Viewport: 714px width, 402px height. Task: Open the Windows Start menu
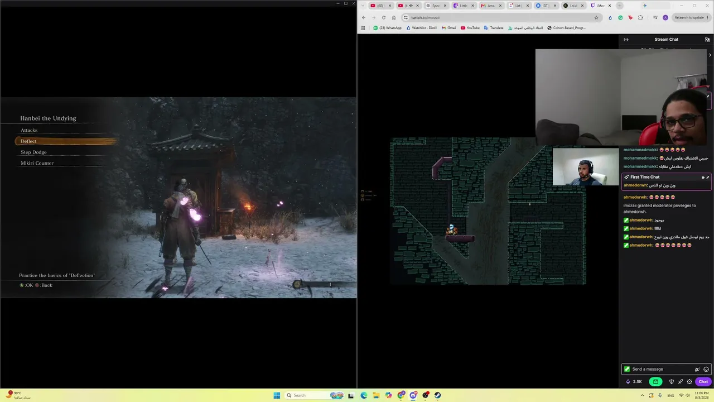pos(277,395)
